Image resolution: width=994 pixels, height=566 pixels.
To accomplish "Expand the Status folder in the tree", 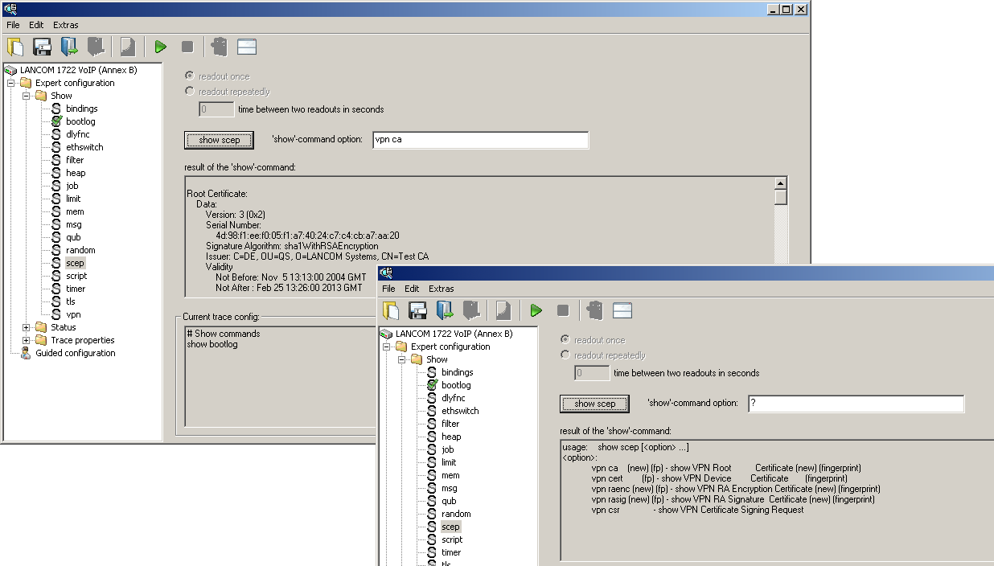I will pyautogui.click(x=27, y=327).
